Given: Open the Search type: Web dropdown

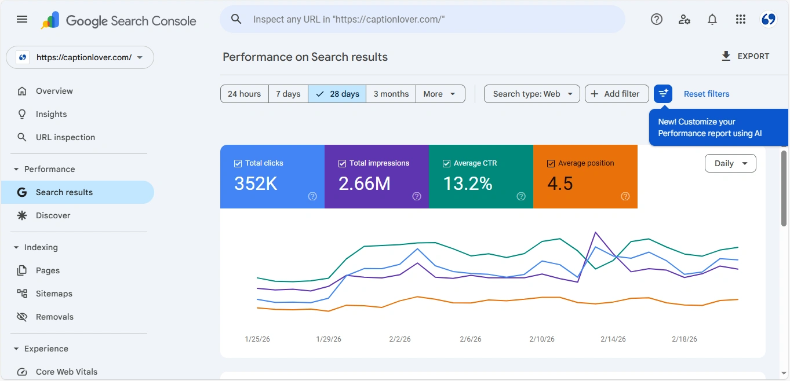Looking at the screenshot, I should 531,93.
